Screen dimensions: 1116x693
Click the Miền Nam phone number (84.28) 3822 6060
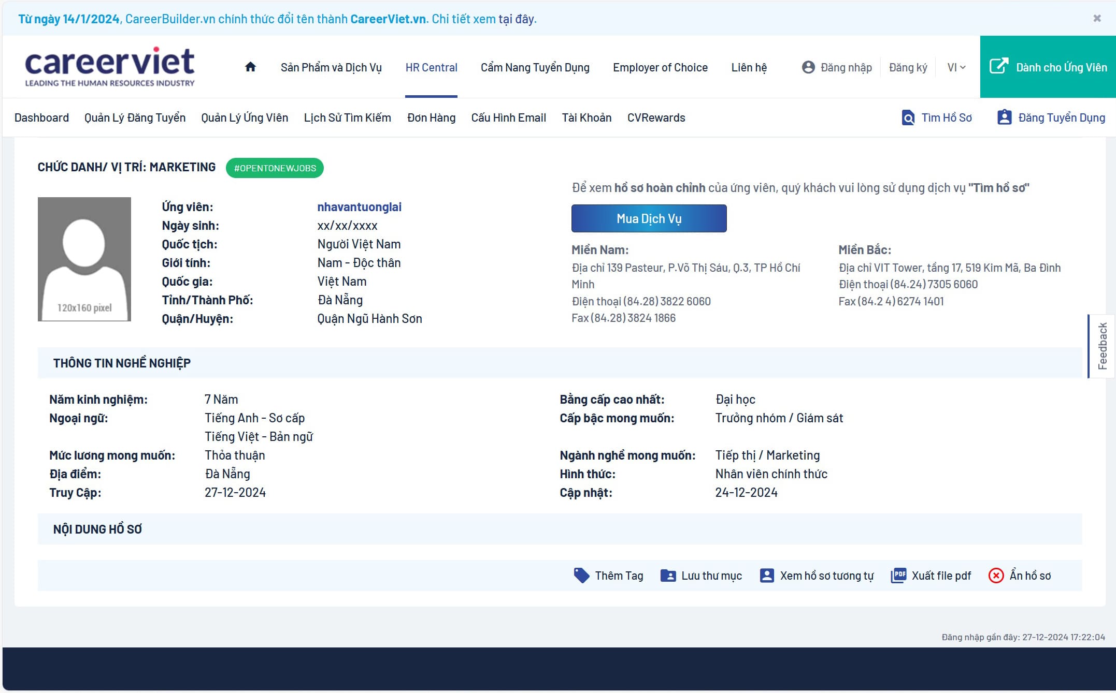[667, 301]
